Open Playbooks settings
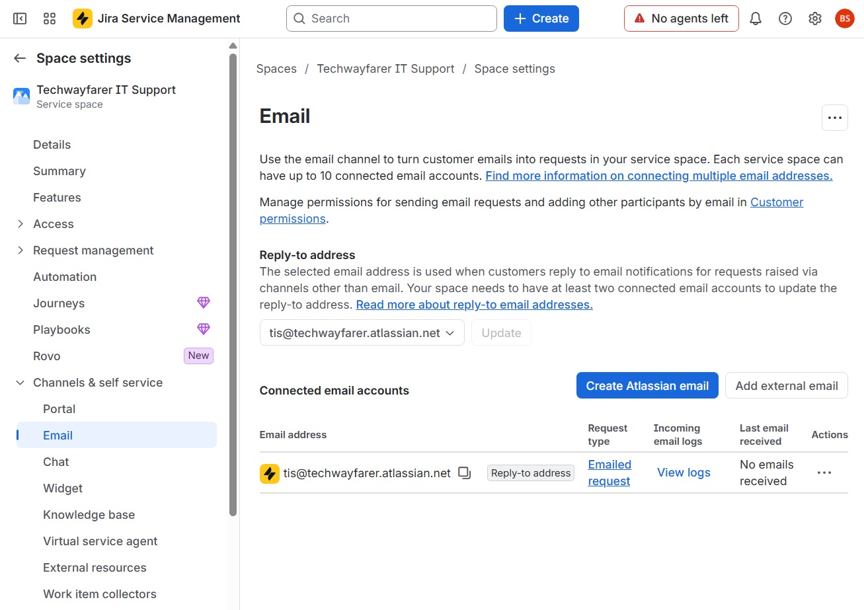This screenshot has width=864, height=610. [x=61, y=330]
